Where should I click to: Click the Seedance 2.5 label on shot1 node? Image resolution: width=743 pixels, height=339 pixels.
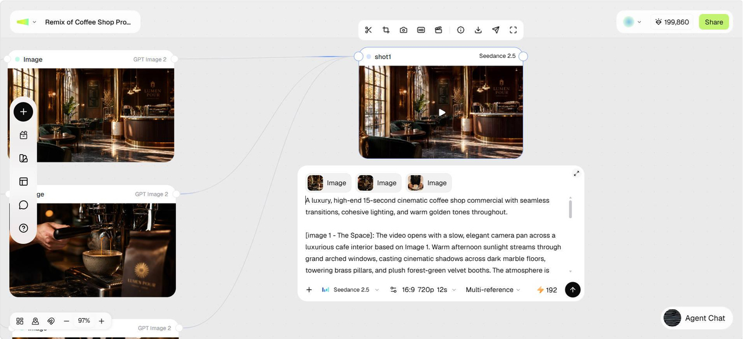point(497,56)
